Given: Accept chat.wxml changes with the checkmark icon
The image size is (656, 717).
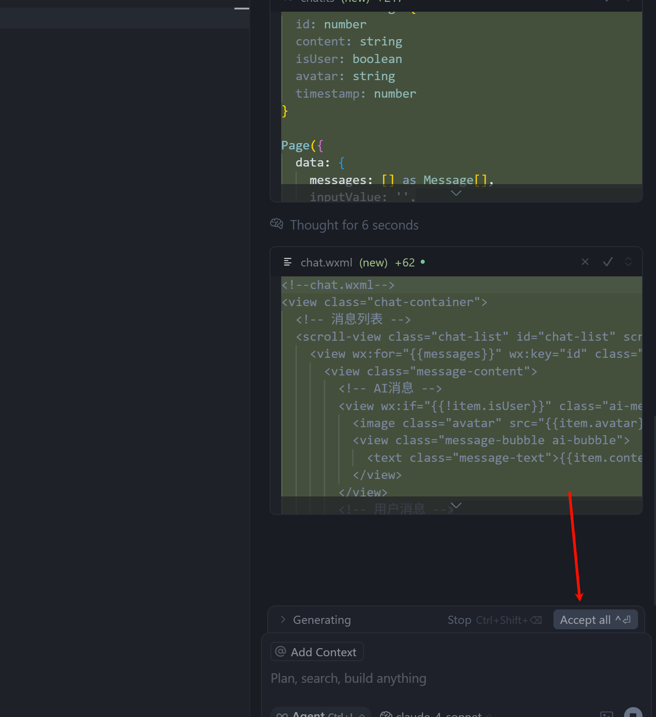Looking at the screenshot, I should [607, 262].
